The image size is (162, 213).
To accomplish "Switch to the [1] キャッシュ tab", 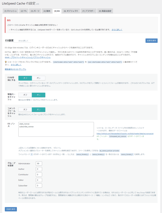I will click(x=10, y=11).
